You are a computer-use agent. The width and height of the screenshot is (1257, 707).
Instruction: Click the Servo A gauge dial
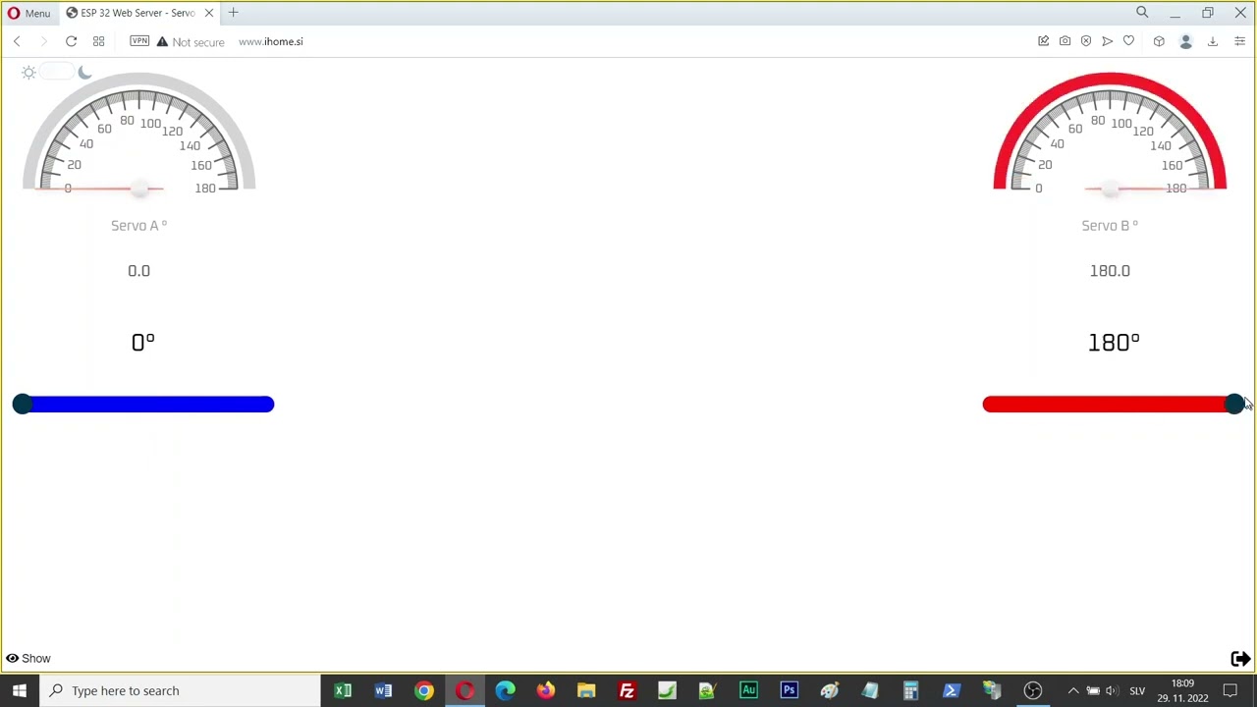138,133
